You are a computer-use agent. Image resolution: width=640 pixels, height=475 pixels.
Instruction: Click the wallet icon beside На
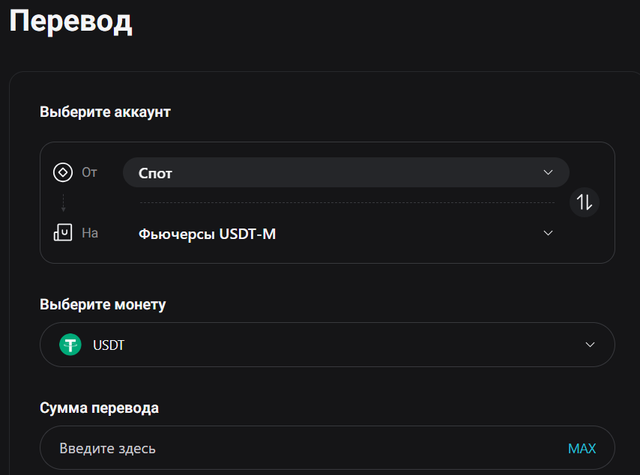point(63,232)
